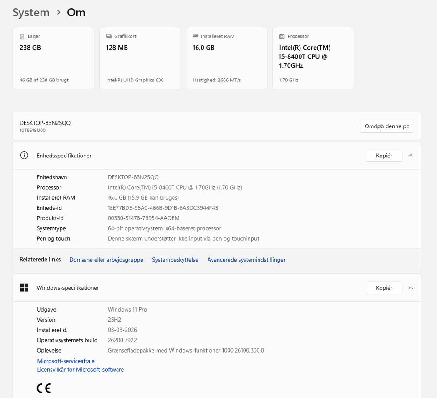This screenshot has height=398, width=437.
Task: Click the CE certification mark
Action: tap(44, 388)
